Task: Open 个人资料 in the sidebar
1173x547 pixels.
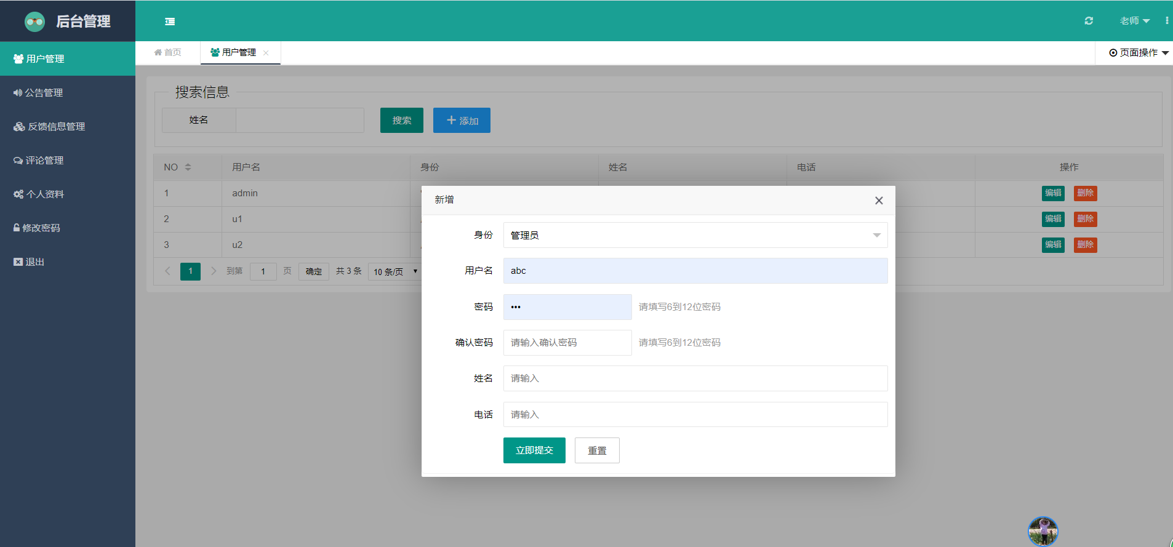Action: coord(68,194)
